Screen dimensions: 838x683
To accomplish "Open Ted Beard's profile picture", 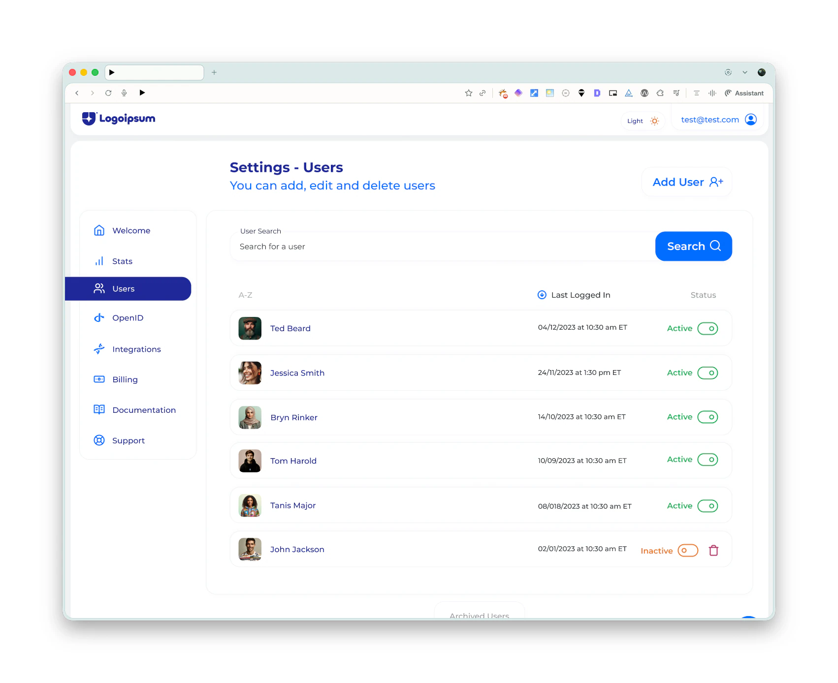I will 250,328.
